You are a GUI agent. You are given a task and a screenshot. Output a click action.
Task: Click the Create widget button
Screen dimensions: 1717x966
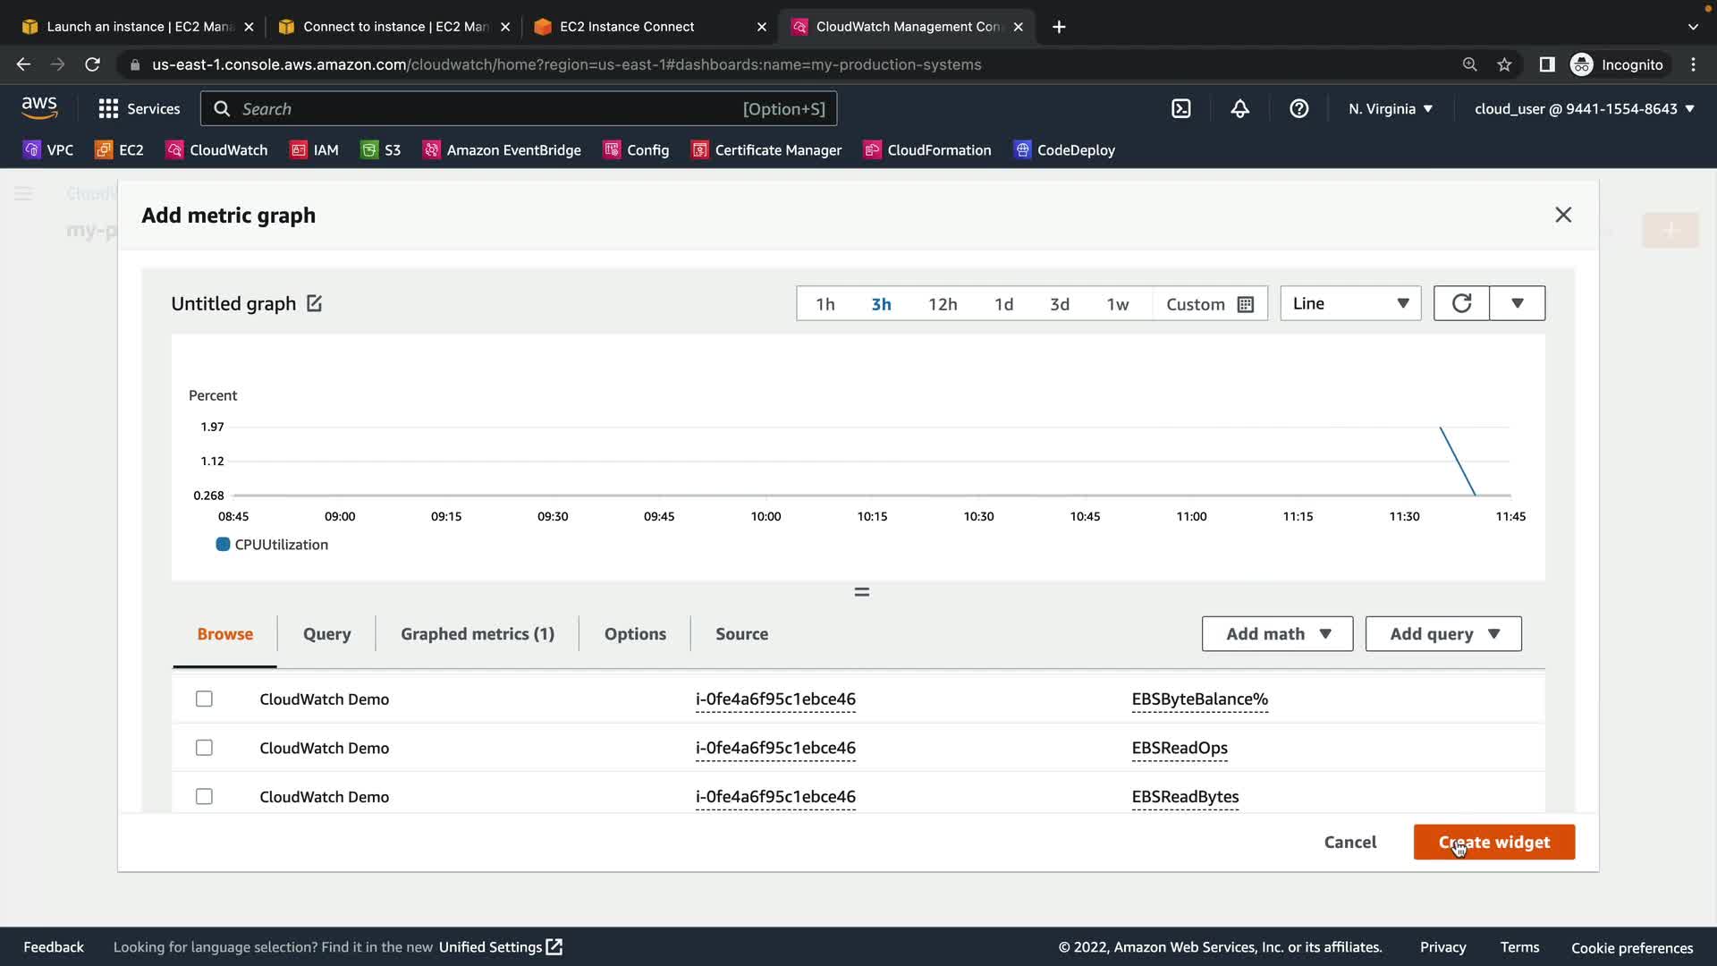1493,842
